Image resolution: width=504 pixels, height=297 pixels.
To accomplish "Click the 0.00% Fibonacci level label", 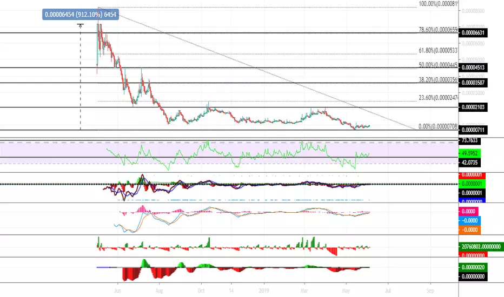I will (438, 126).
